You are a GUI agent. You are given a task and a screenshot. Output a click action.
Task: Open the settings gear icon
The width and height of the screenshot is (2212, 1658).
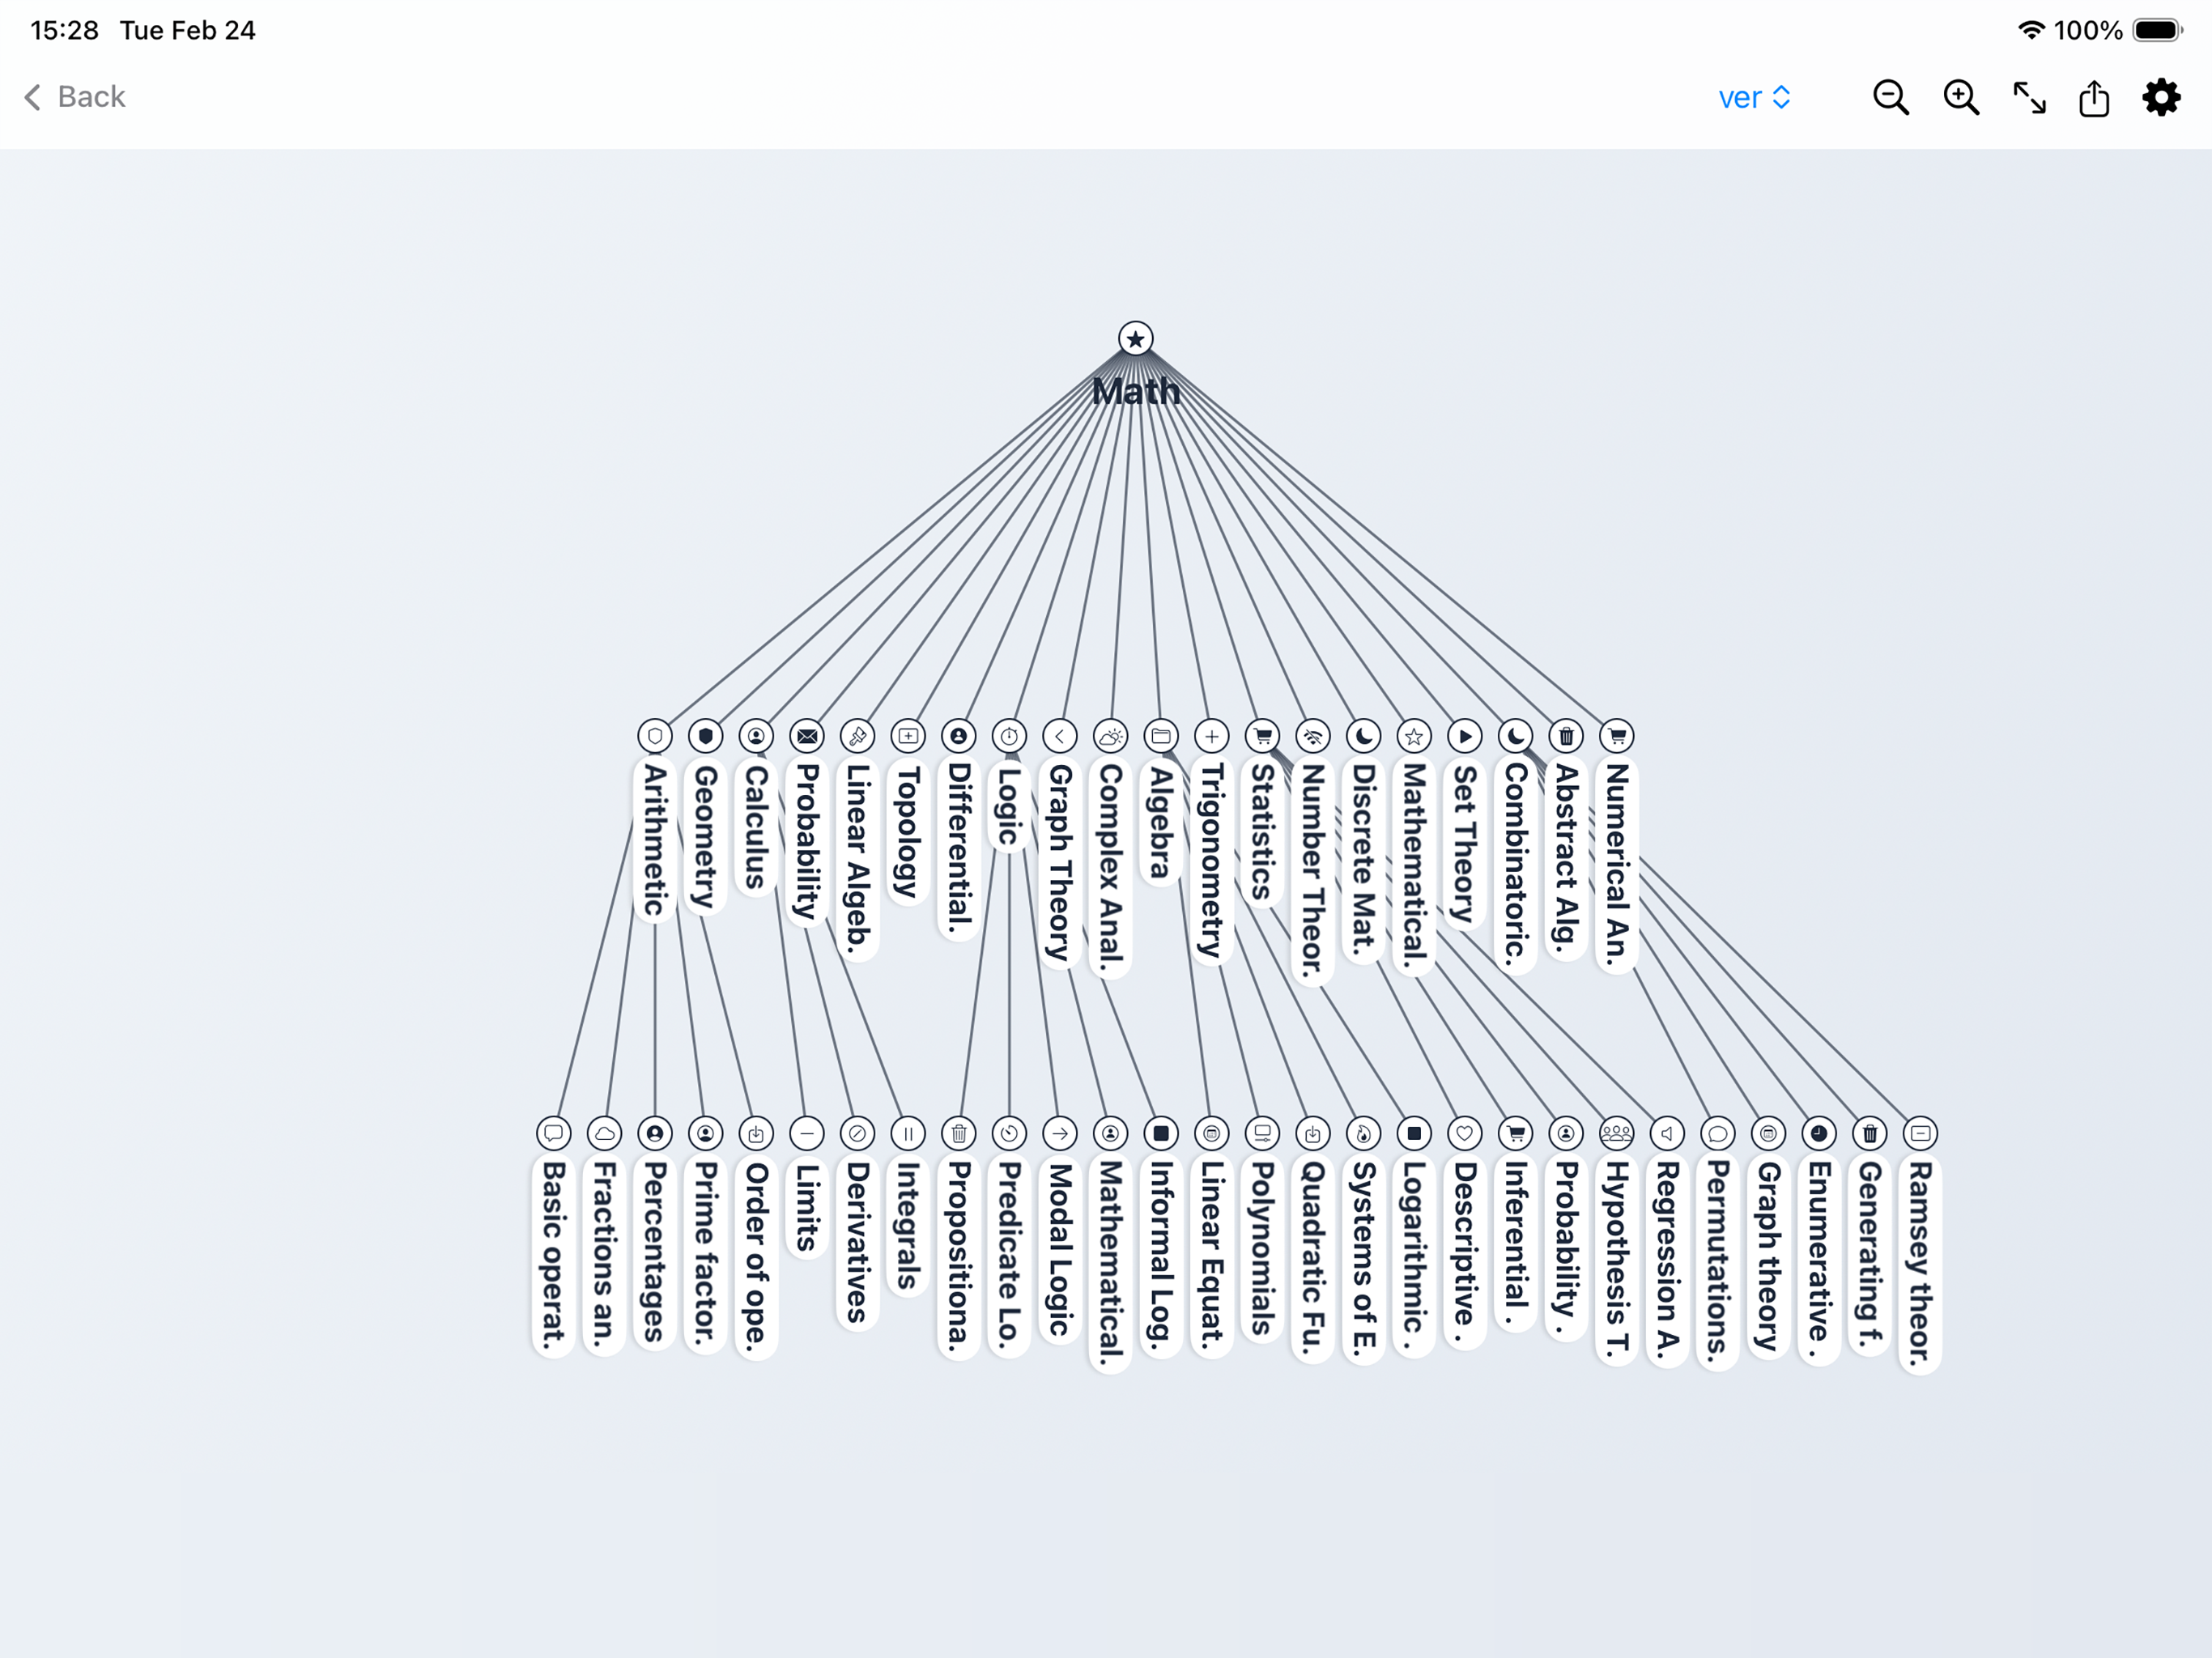pos(2161,97)
